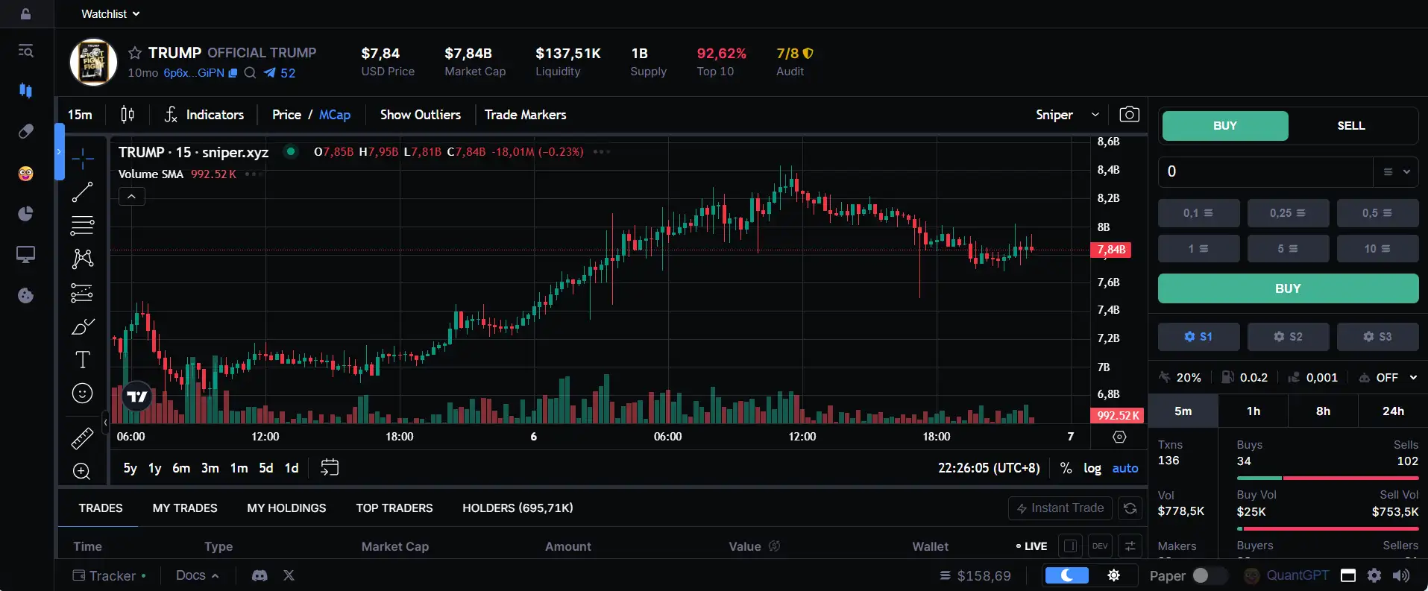
Task: Star TRUMP token as favorite
Action: click(x=135, y=53)
